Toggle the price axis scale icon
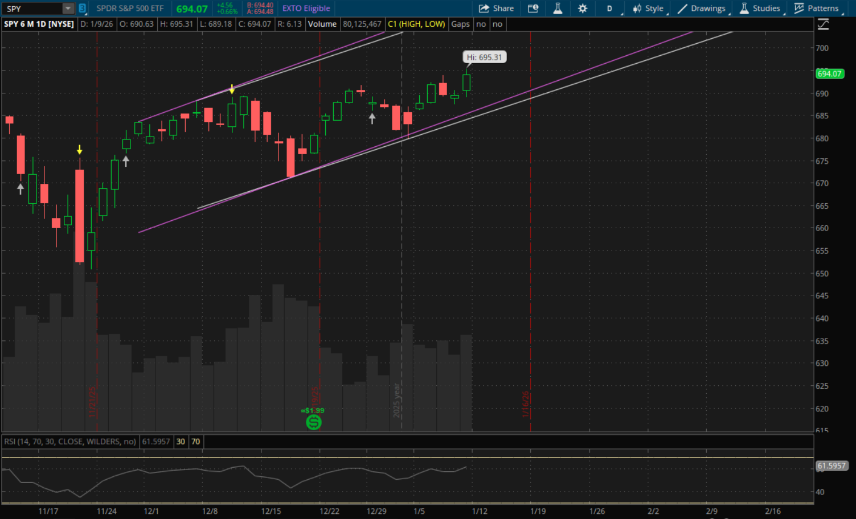856x519 pixels. [823, 24]
